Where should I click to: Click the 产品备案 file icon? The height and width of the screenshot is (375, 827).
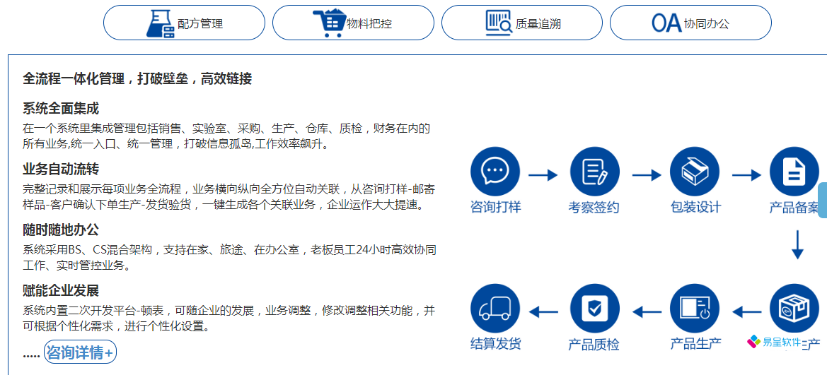pos(794,172)
